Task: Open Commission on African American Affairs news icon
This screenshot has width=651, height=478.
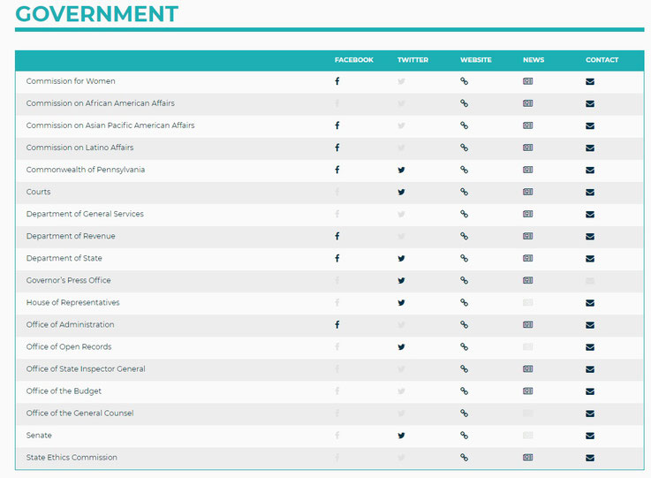Action: click(527, 103)
